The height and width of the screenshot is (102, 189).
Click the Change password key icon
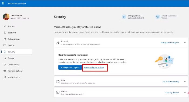[124, 17]
